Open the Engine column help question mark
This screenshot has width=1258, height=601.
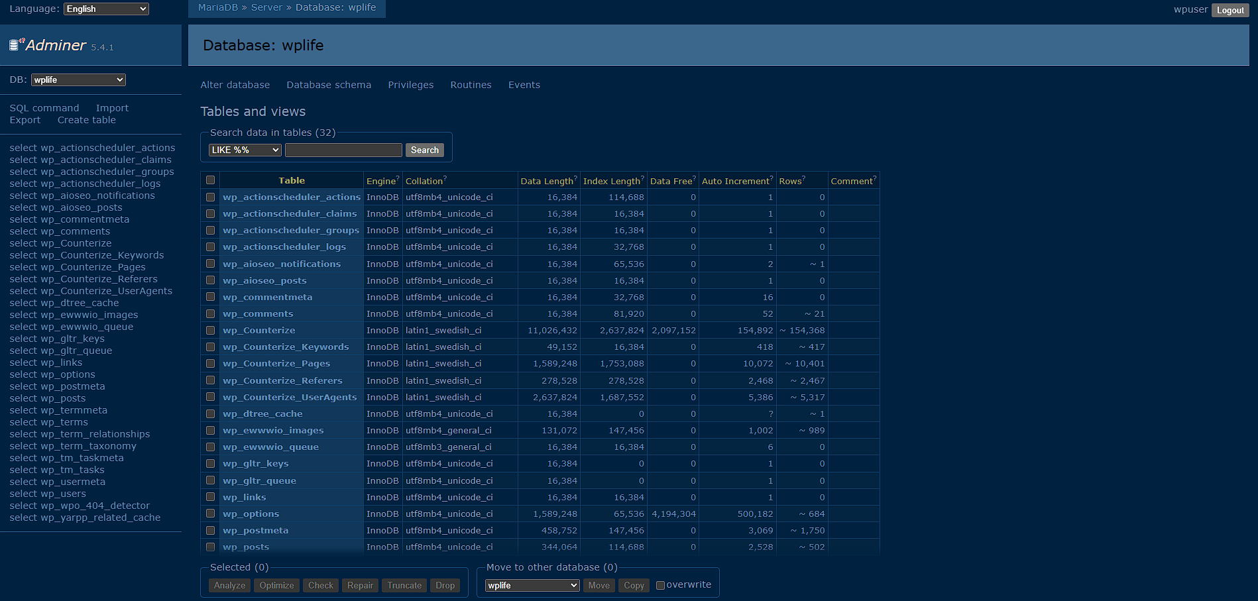pos(398,178)
